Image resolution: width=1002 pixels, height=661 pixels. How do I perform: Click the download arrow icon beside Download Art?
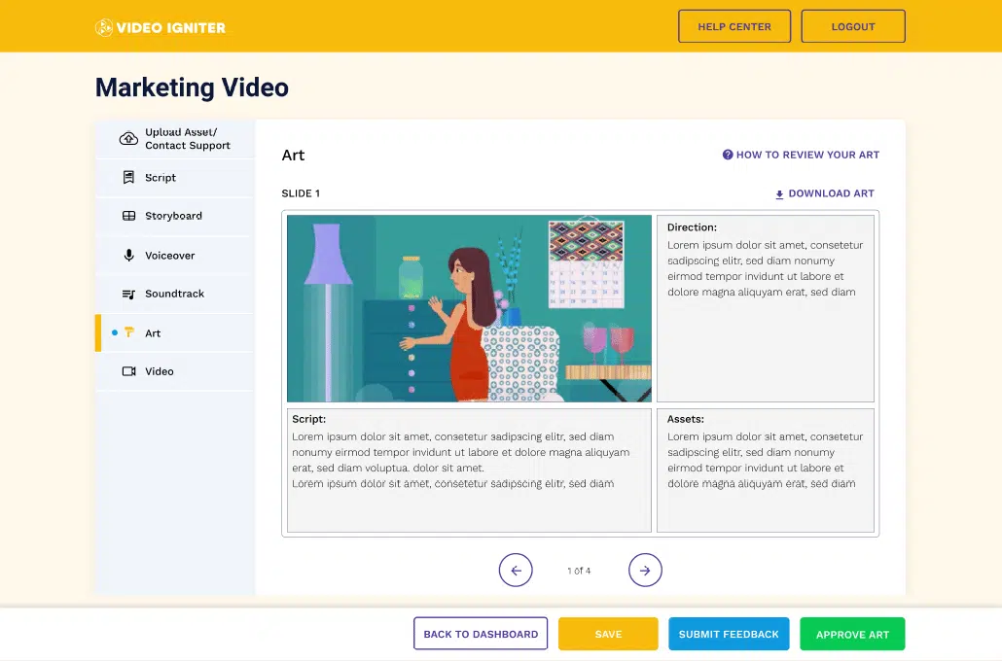[778, 194]
